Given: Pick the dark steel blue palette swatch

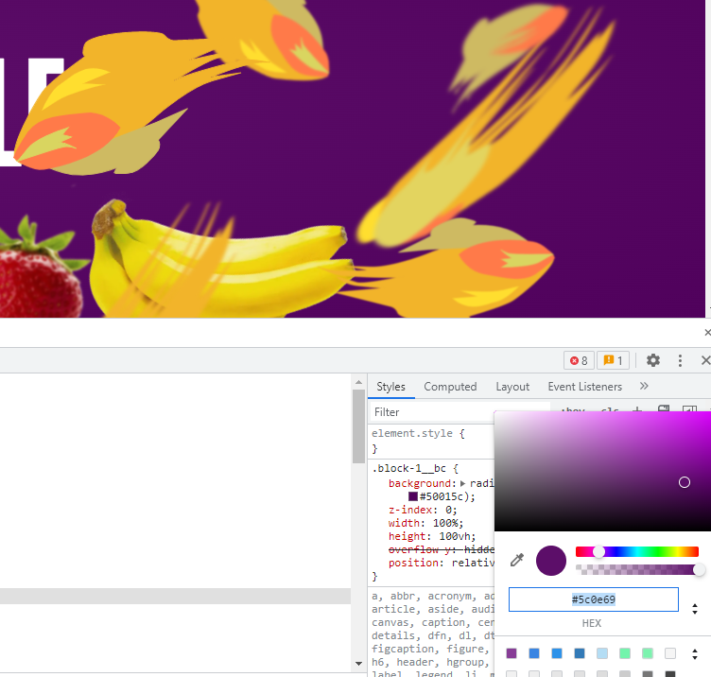Looking at the screenshot, I should (x=580, y=653).
